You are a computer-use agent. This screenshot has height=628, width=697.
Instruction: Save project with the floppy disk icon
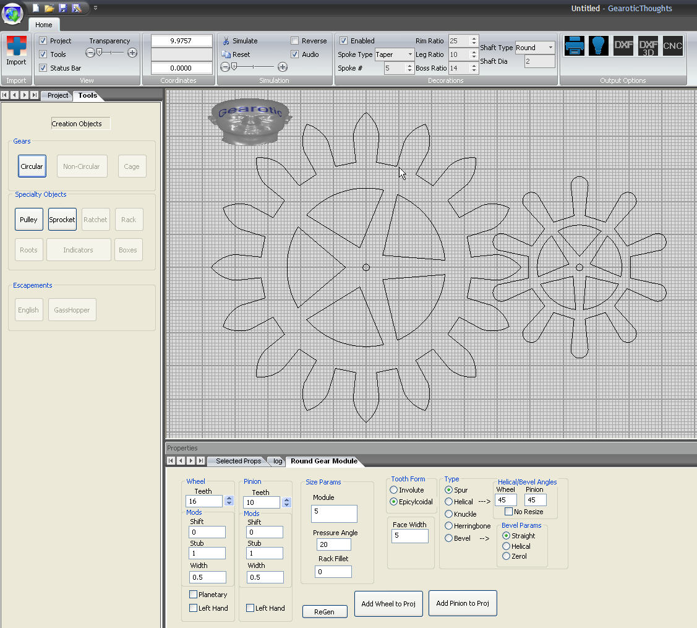click(63, 8)
